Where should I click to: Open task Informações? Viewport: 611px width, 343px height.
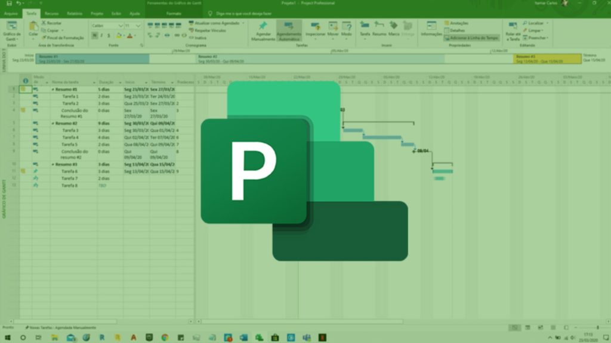[x=431, y=29]
